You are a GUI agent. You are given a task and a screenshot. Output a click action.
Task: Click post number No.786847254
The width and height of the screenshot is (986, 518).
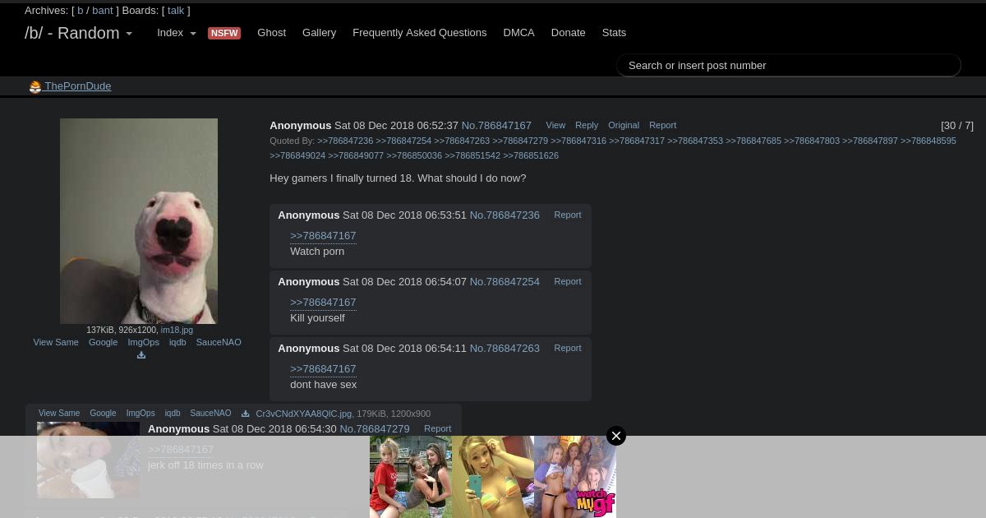[505, 282]
